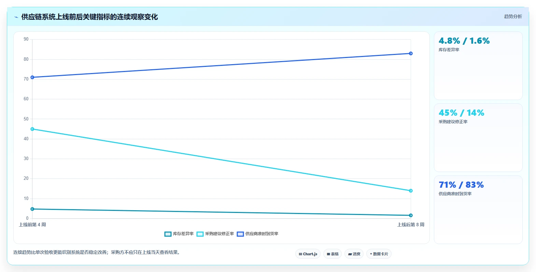Click the y-axis value 50
The height and width of the screenshot is (272, 536).
pyautogui.click(x=26, y=119)
